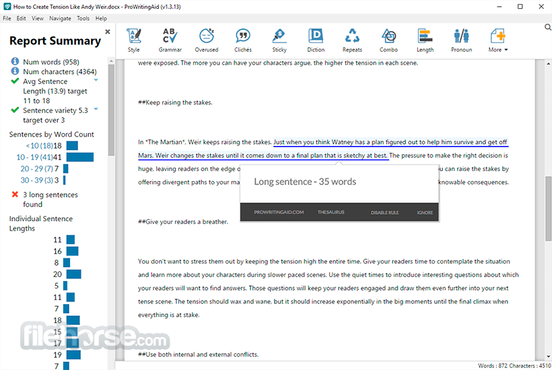This screenshot has width=552, height=370.
Task: Click the bar for sentence length 5
Action: [65, 286]
